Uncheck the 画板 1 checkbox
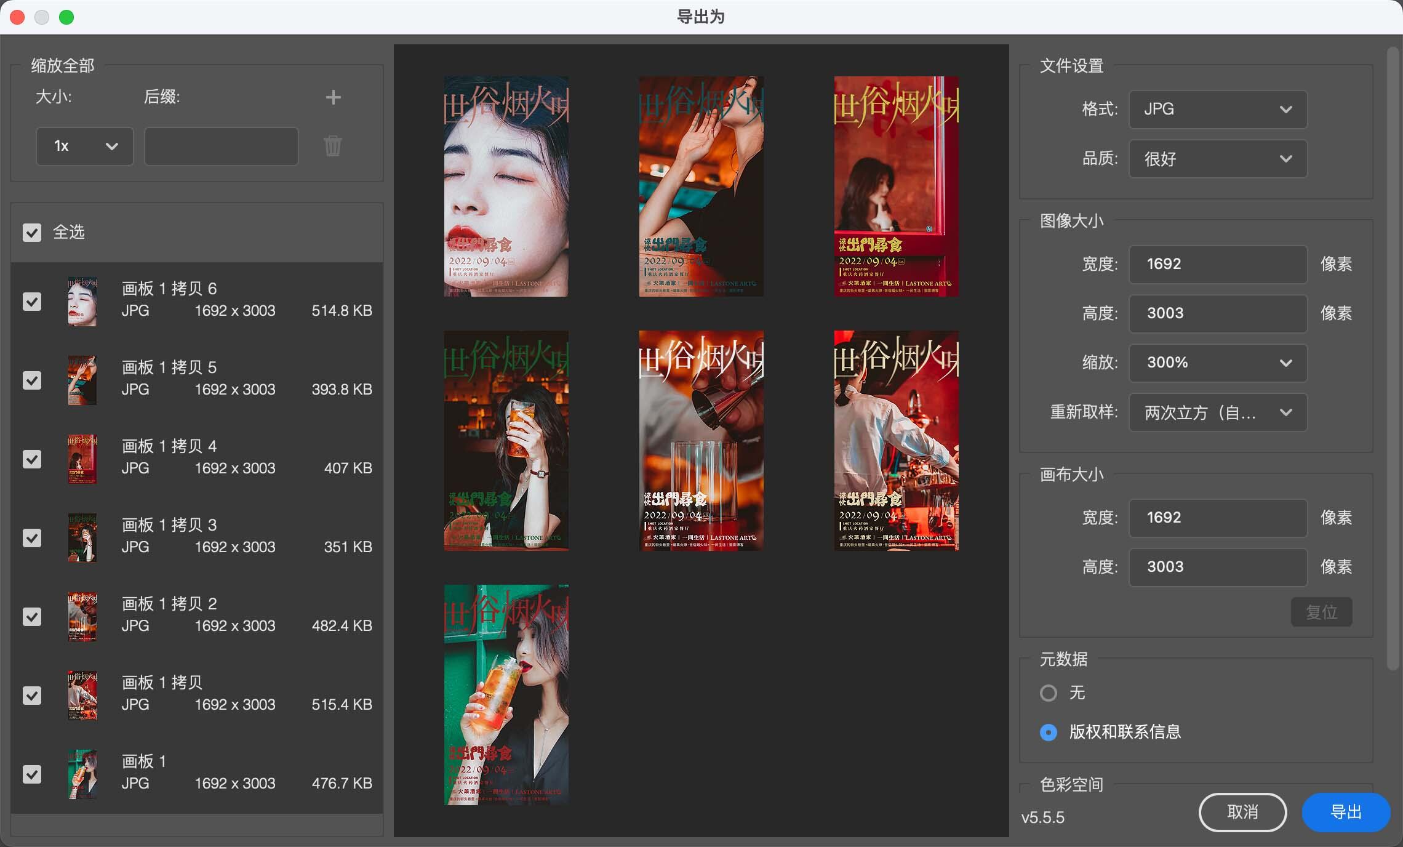The width and height of the screenshot is (1403, 847). pos(32,774)
